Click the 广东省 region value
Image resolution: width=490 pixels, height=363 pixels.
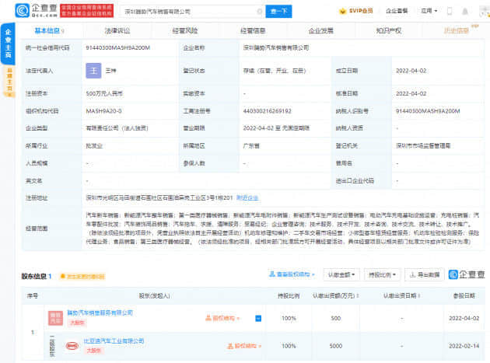click(251, 146)
